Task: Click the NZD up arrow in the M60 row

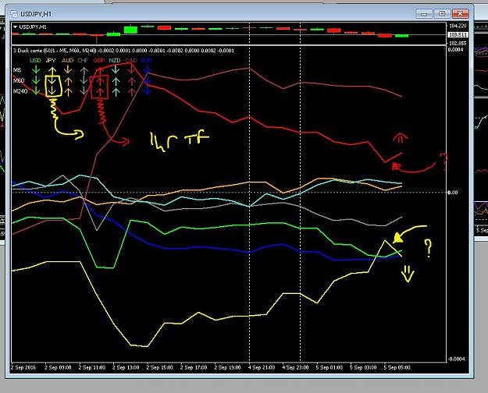Action: tap(116, 81)
